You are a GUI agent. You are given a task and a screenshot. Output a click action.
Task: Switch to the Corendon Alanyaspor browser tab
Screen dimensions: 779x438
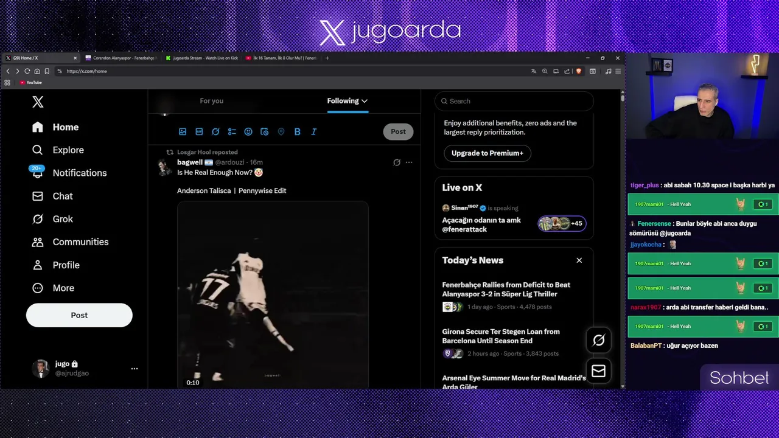tap(122, 58)
